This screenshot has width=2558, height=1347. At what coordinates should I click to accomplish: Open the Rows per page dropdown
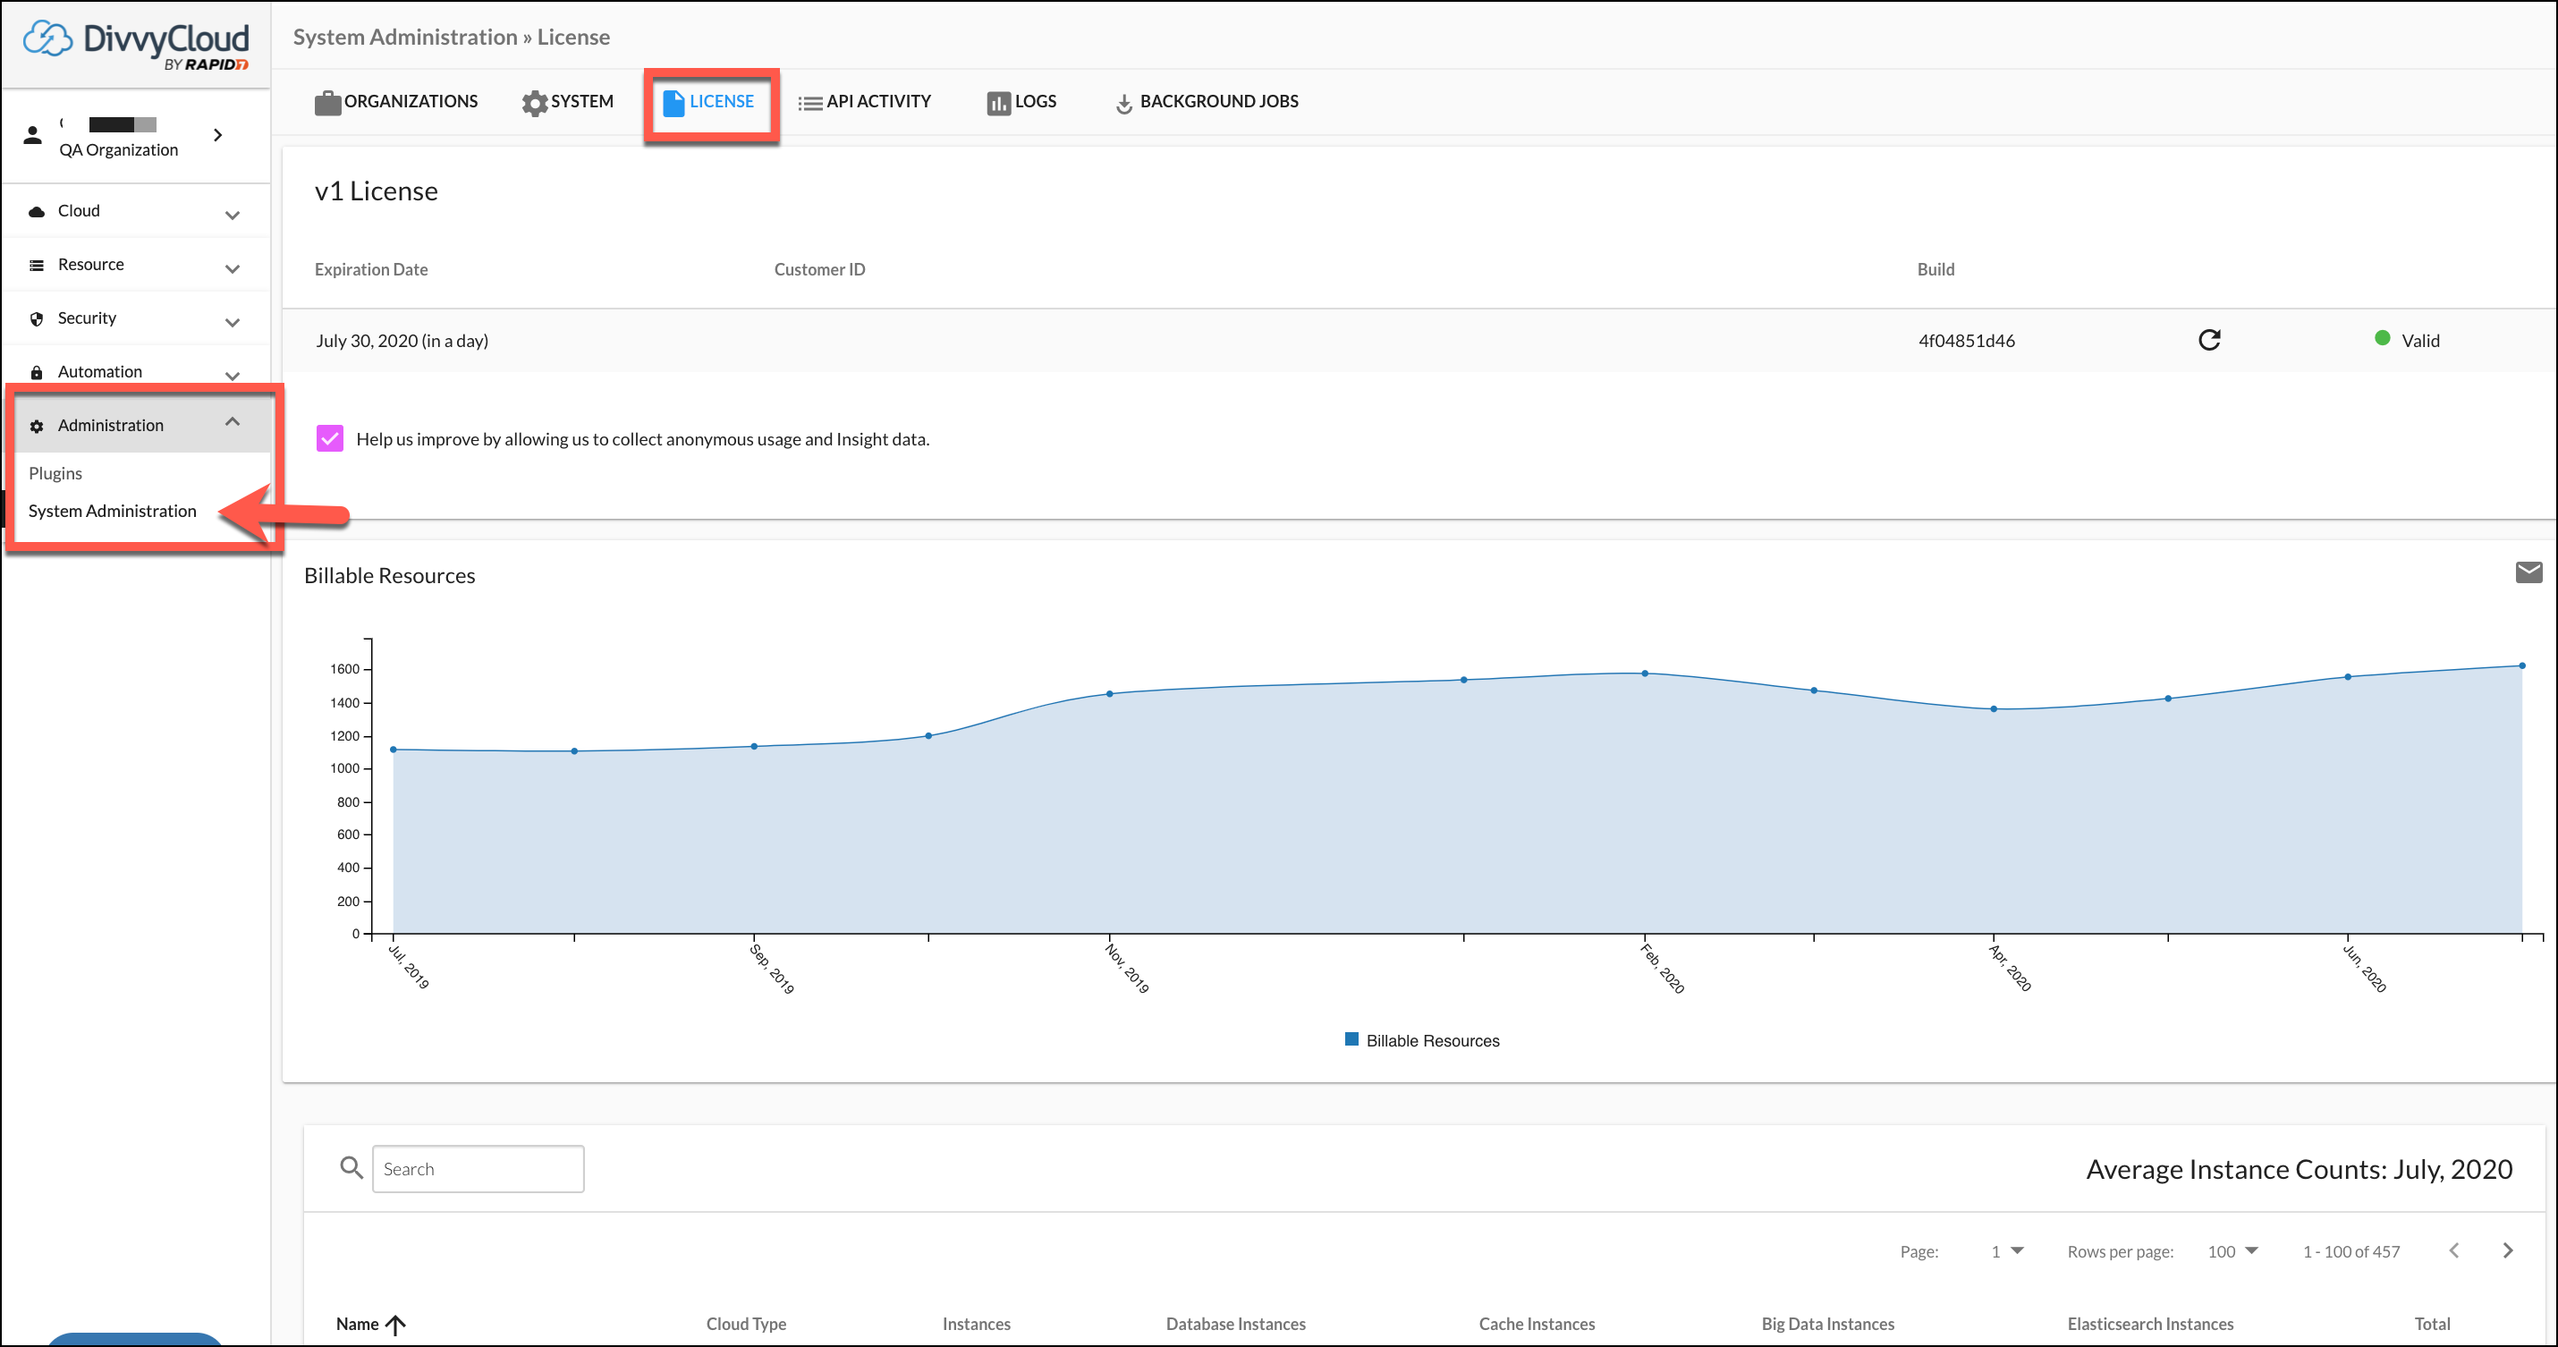(2232, 1251)
